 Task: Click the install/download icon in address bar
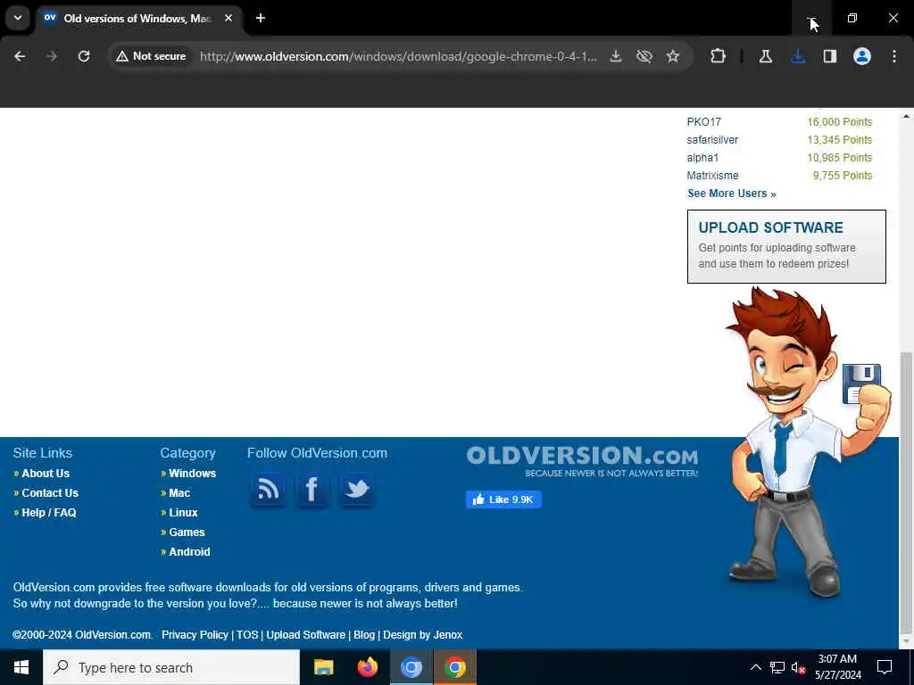click(616, 56)
